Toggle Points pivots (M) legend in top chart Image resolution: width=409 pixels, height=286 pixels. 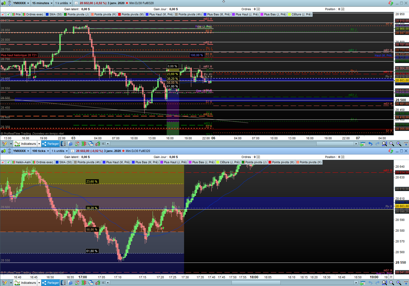click(131, 14)
